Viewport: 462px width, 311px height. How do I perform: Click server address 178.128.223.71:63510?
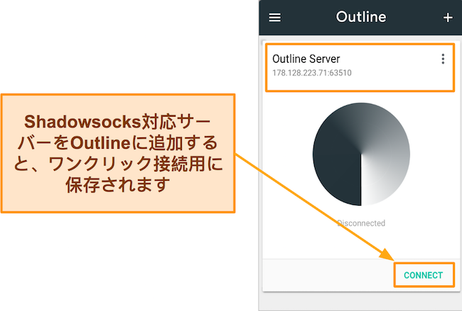pyautogui.click(x=312, y=73)
